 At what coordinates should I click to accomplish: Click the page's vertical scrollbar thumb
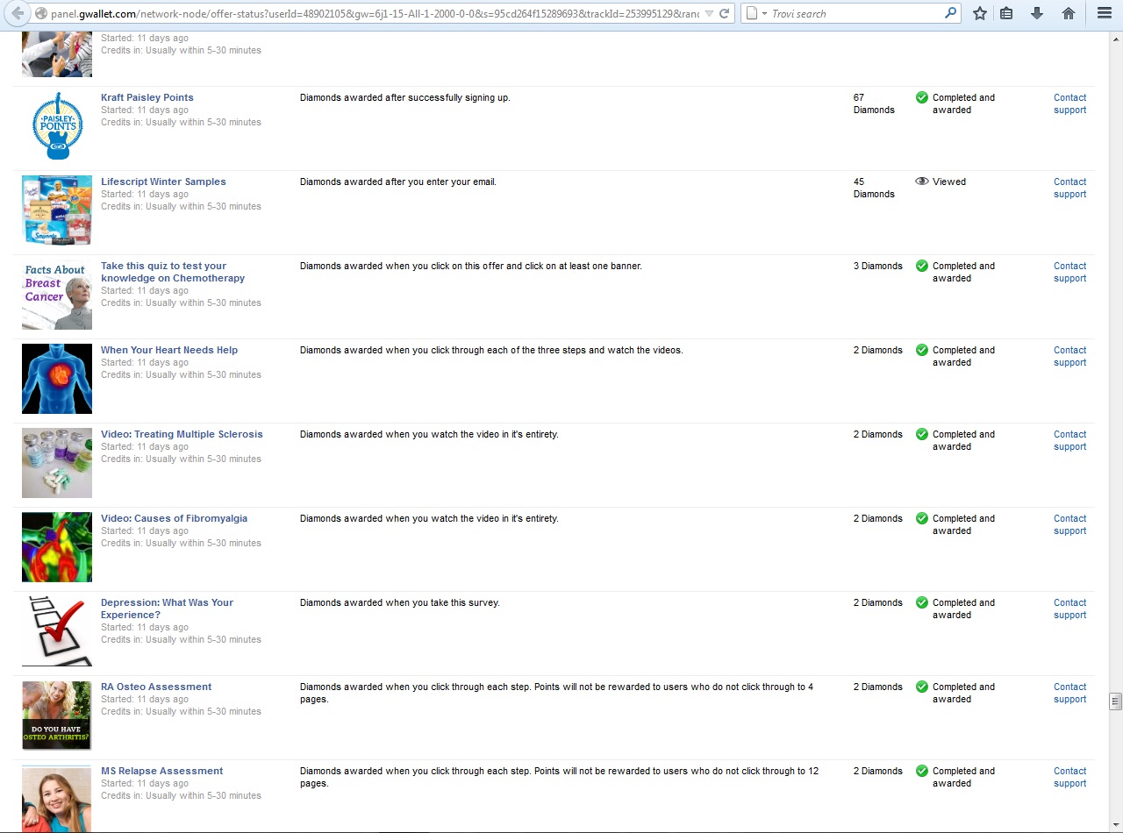click(x=1115, y=701)
